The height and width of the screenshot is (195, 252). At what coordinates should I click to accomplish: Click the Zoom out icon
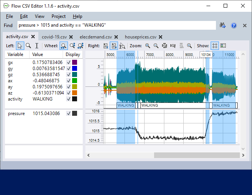coord(156,46)
